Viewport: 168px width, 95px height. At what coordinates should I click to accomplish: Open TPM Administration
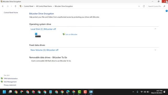pyautogui.click(x=11, y=79)
